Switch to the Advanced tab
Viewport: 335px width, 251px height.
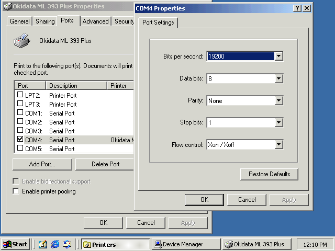pos(96,21)
